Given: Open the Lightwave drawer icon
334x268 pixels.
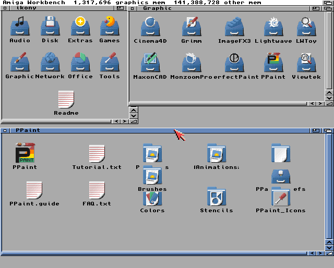Looking at the screenshot, I should (273, 27).
